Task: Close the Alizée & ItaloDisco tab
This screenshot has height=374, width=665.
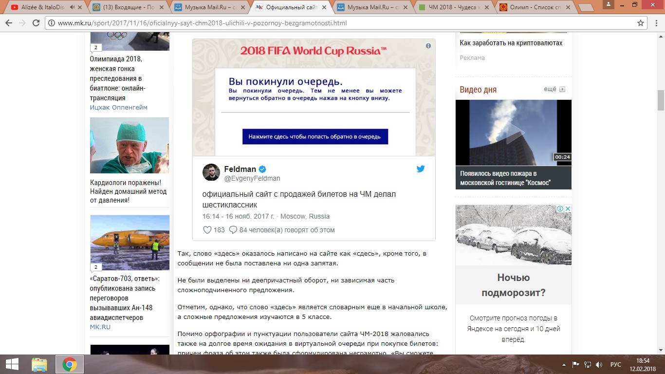Action: pos(80,7)
